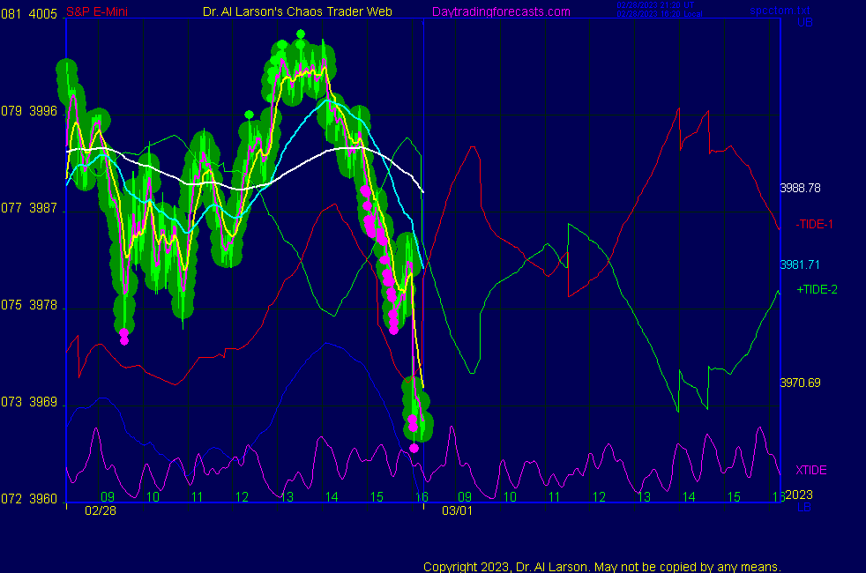
Task: Click the copyright notice text
Action: [x=602, y=567]
